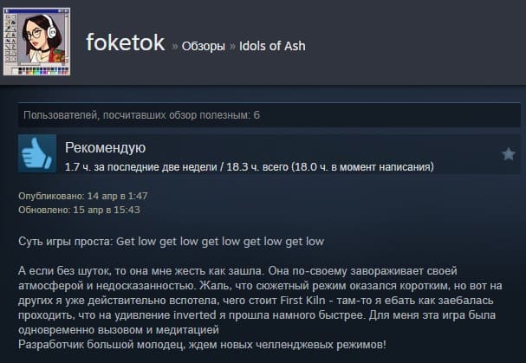Click the color palette in the avatar

(x=43, y=70)
